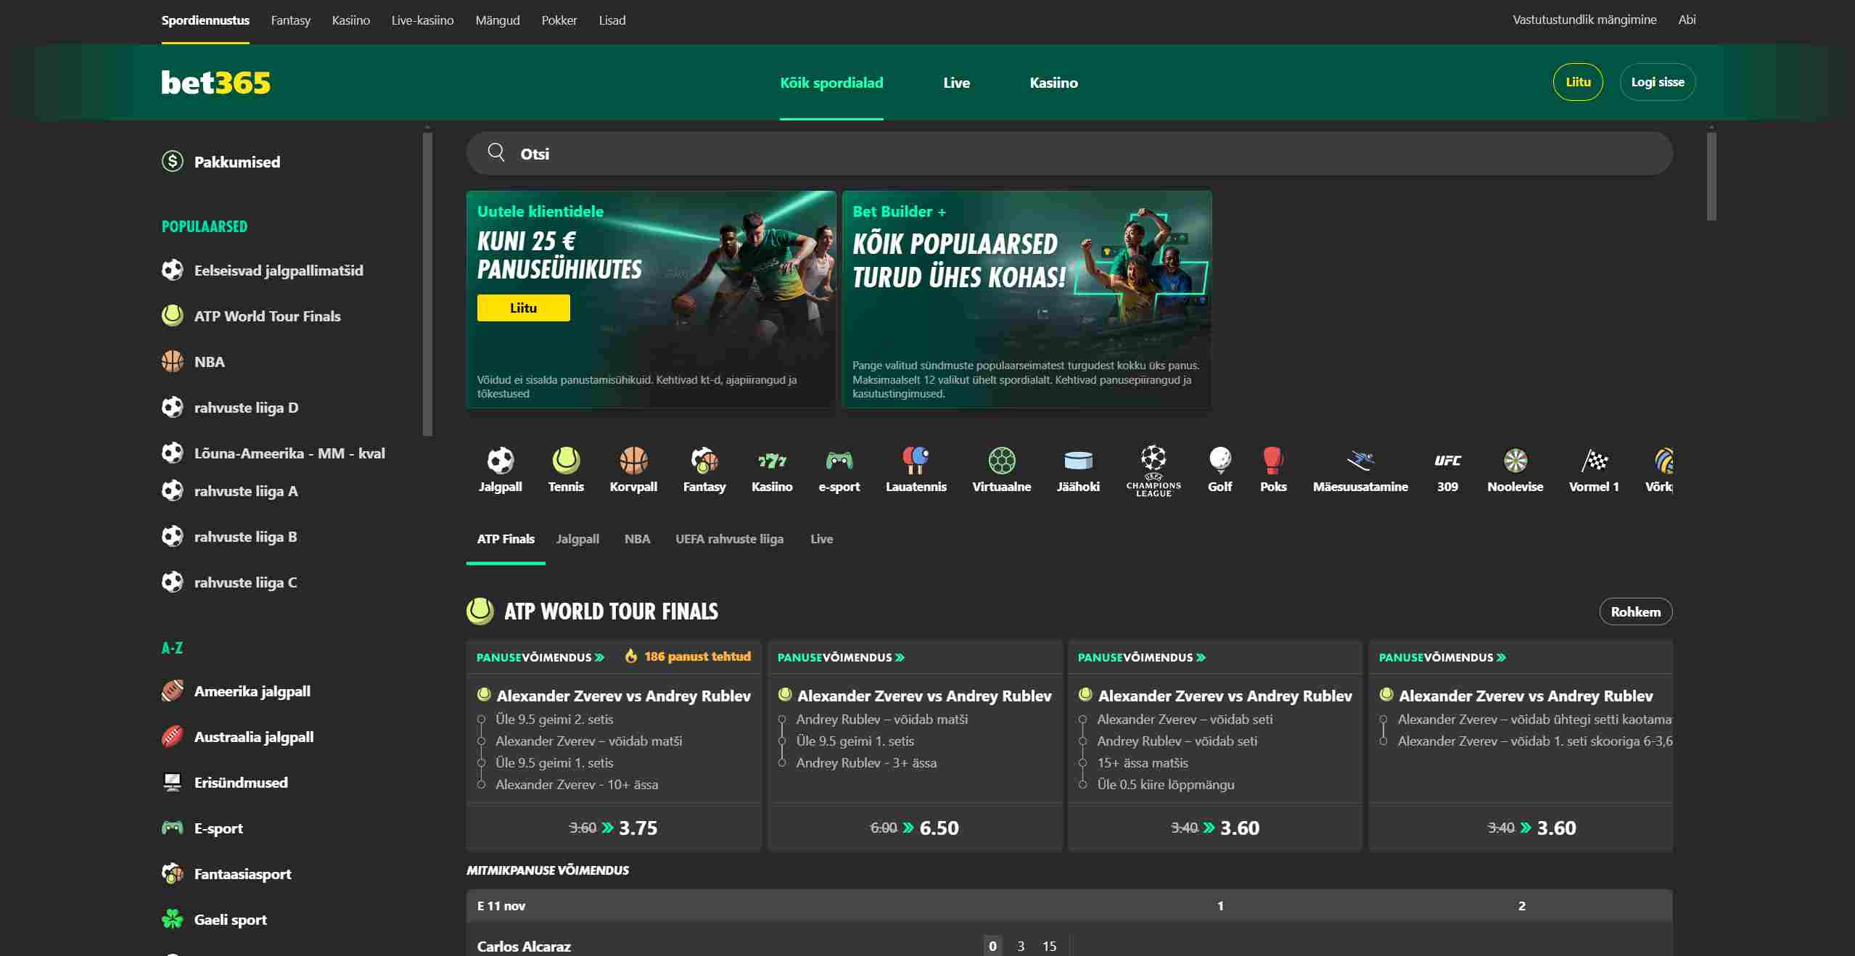
Task: Open the Bet Builder + banner
Action: (1027, 300)
